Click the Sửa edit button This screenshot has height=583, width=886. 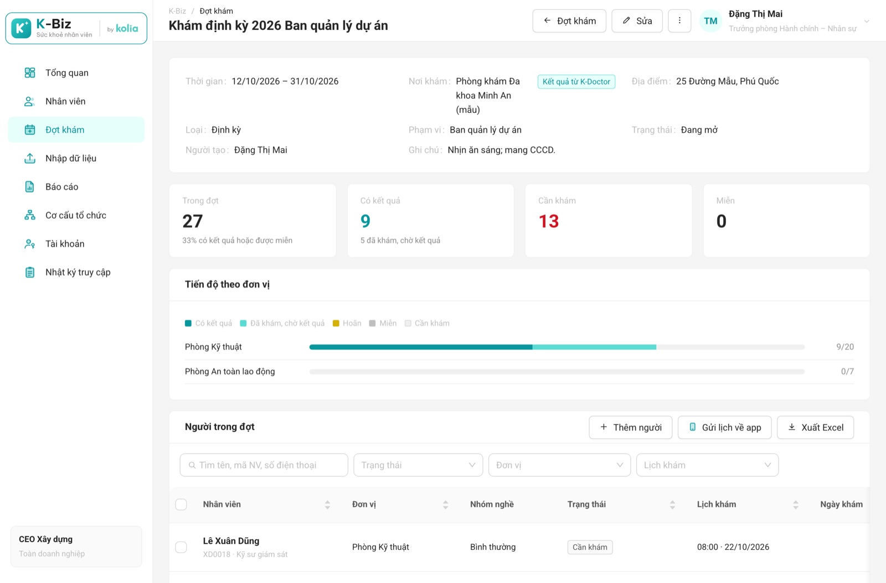pyautogui.click(x=637, y=21)
